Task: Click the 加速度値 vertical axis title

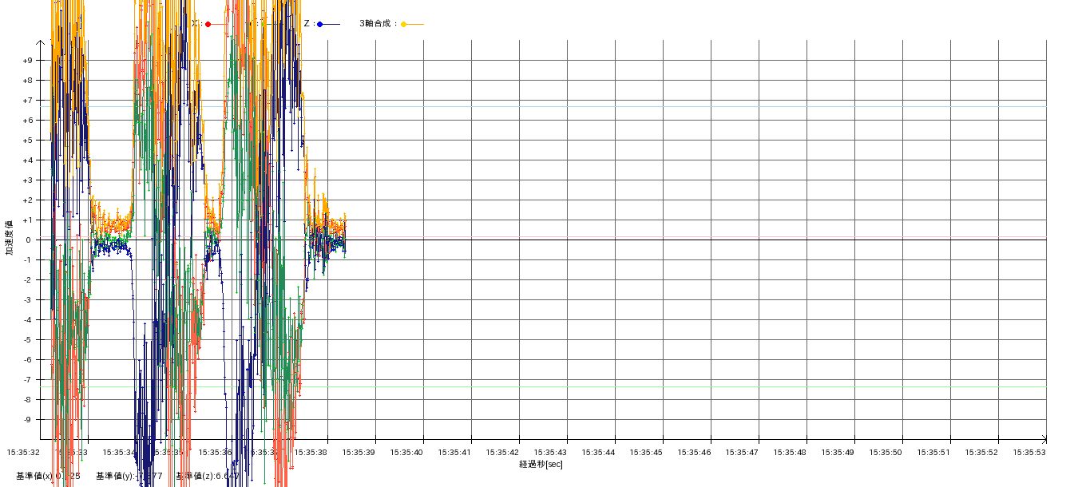Action: click(x=10, y=237)
